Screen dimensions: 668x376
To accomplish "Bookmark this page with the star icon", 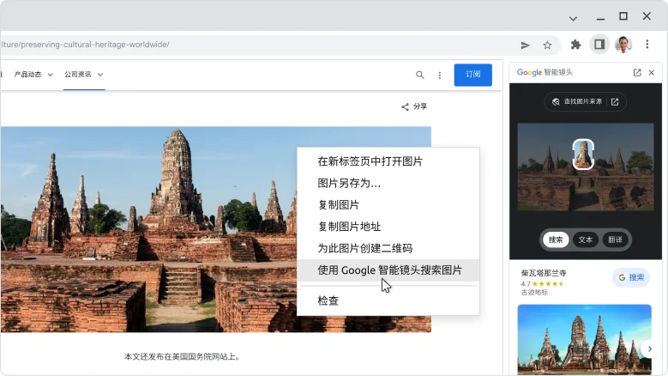I will (547, 45).
